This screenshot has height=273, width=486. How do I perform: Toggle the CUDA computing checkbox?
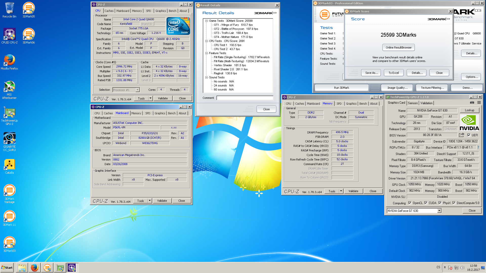[x=426, y=203]
